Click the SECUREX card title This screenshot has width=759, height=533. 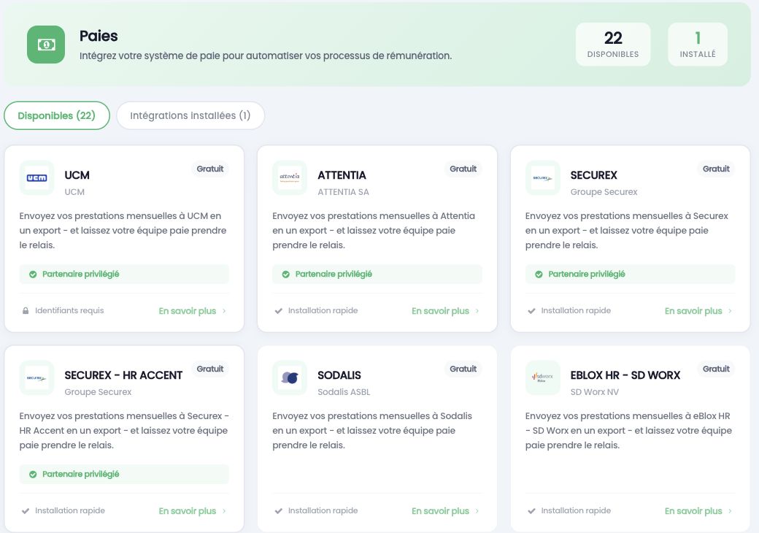coord(594,175)
